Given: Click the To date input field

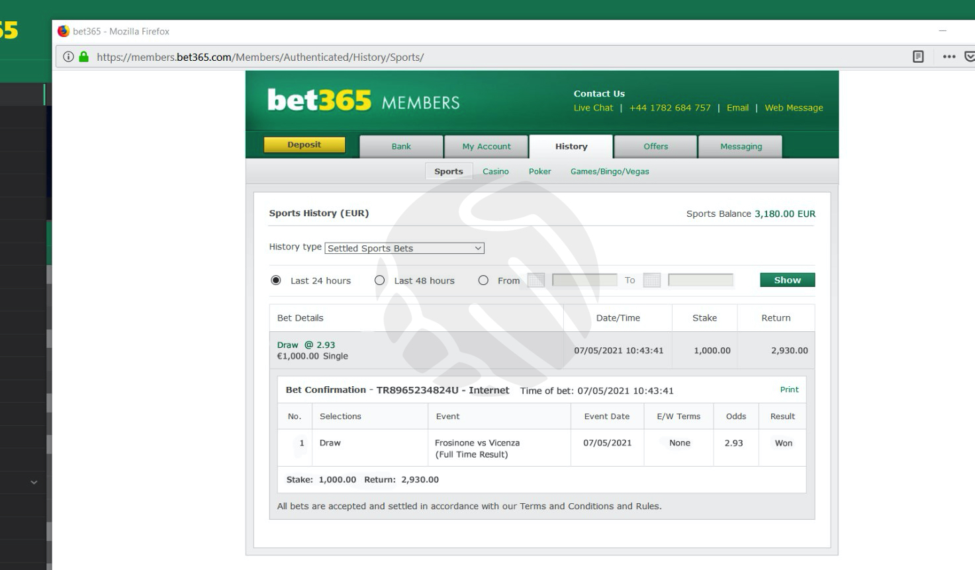Looking at the screenshot, I should coord(700,280).
